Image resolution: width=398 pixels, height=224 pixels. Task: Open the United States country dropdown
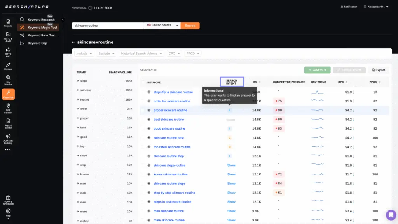(162, 25)
